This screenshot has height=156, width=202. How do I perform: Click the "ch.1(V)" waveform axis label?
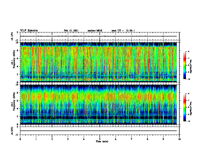(x=12, y=36)
